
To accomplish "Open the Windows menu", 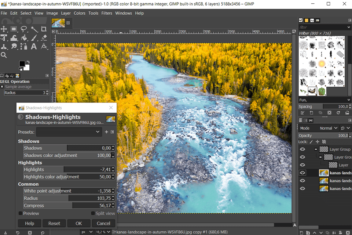I will coord(124,13).
